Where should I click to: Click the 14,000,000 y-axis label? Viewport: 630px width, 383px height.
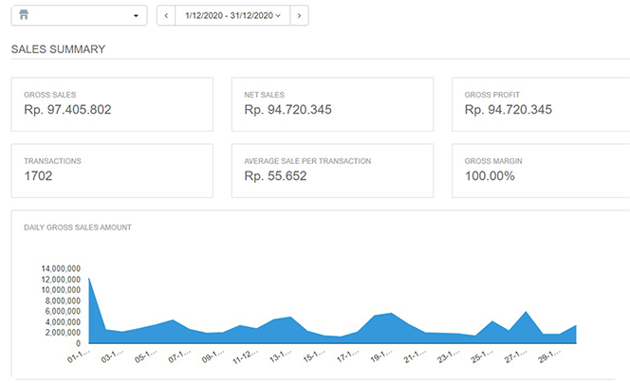[61, 269]
